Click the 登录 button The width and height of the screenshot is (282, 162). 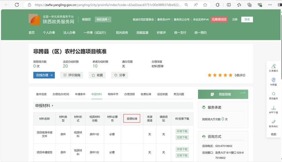(x=247, y=19)
